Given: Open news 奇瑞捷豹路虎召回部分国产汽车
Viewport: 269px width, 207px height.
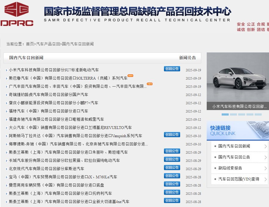Looking at the screenshot, I should coord(48,95).
